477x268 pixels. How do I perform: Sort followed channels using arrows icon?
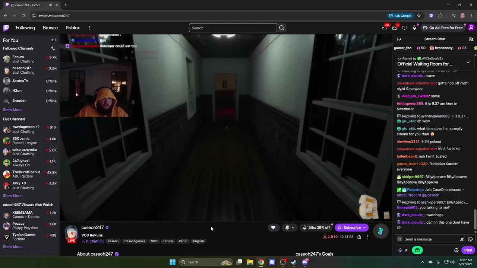coord(53,48)
